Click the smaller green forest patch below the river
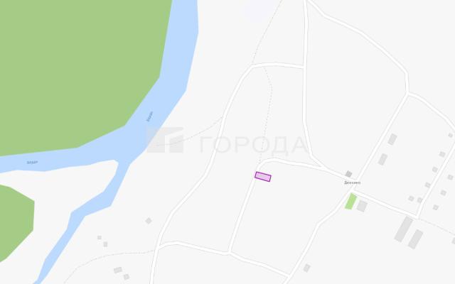Image resolution: width=455 pixels, height=284 pixels. pyautogui.click(x=14, y=222)
